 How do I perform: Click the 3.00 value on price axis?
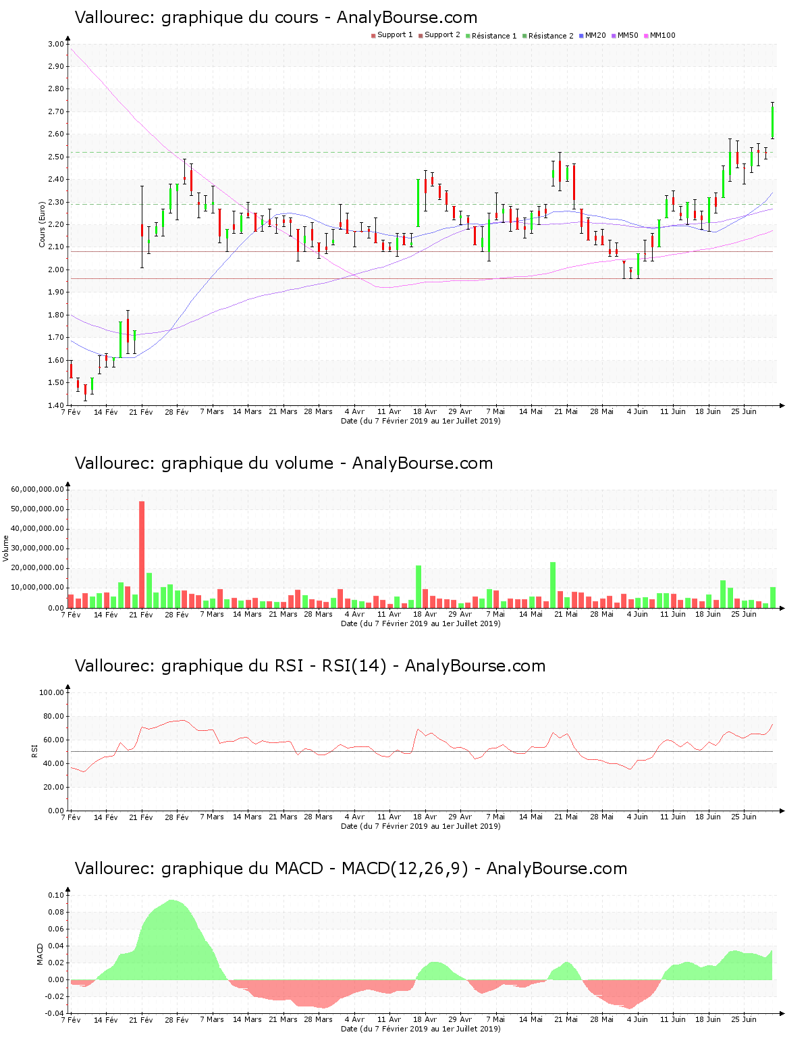click(57, 44)
